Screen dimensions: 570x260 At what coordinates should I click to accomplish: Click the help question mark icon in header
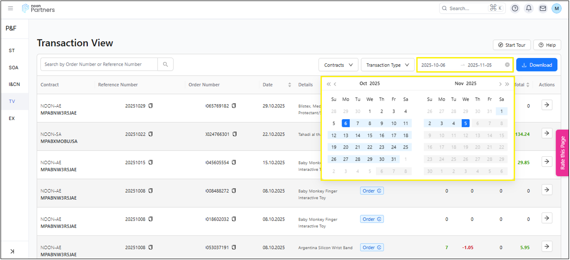click(515, 8)
